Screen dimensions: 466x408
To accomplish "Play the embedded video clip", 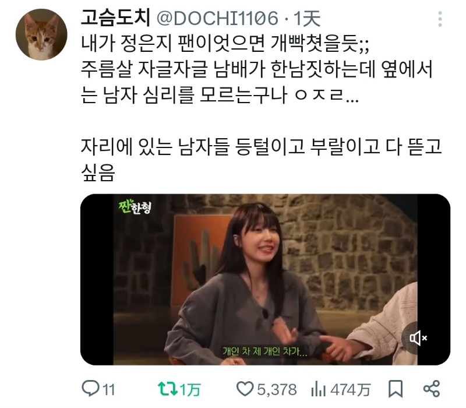I will [265, 280].
